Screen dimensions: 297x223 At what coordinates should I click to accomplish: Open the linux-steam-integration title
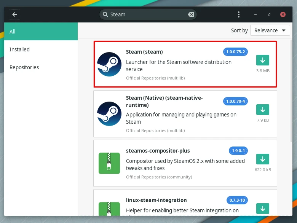156,200
